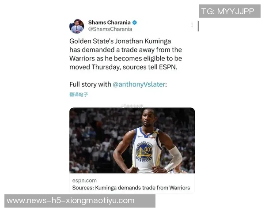Click the "Full story with" text line
265x212 pixels.
90,84
